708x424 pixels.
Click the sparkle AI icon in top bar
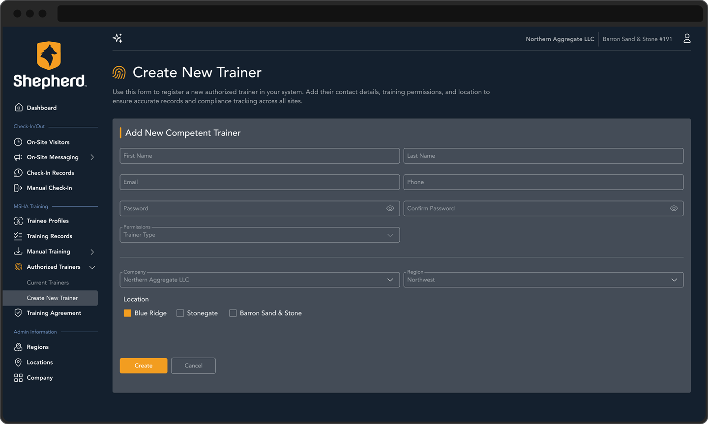coord(118,38)
